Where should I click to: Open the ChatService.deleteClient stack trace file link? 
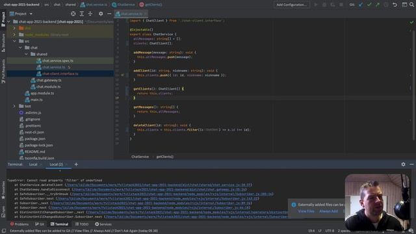[159, 185]
